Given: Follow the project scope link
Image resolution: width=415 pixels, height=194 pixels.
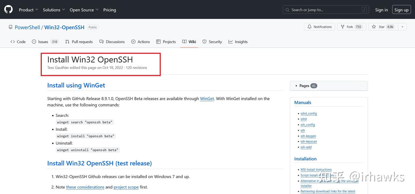Looking at the screenshot, I should [x=126, y=187].
